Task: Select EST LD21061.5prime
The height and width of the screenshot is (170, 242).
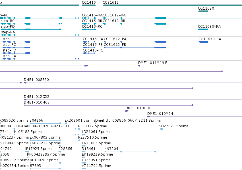Action: [x=96, y=132]
